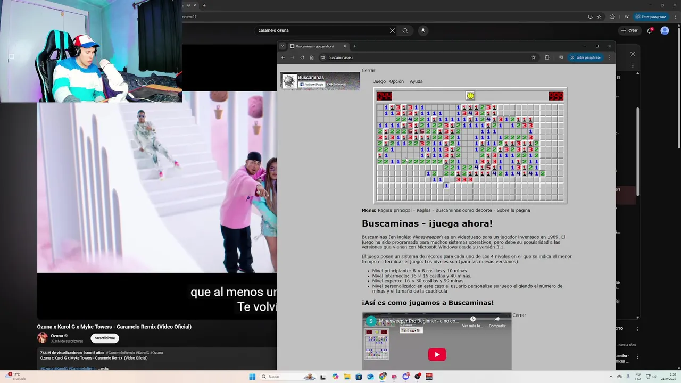Open the three-dot menu in Buscaminas window
Viewport: 681px width, 383px height.
point(610,57)
